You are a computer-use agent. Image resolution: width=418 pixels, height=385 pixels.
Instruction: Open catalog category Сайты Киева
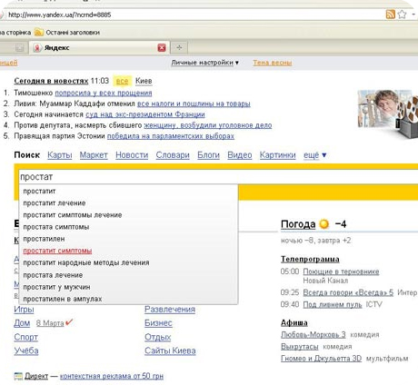[170, 350]
